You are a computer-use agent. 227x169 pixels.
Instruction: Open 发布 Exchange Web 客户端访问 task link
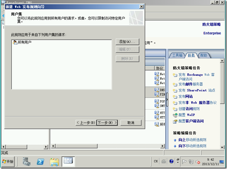[196, 77]
